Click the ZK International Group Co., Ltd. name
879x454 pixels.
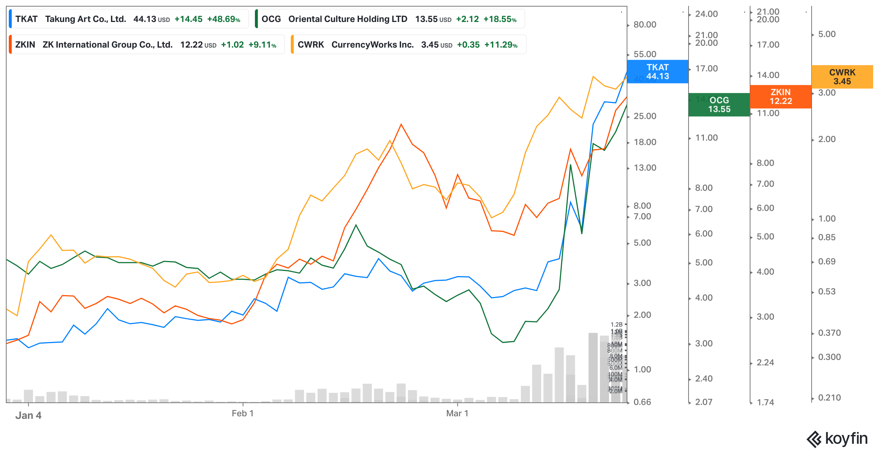[107, 45]
